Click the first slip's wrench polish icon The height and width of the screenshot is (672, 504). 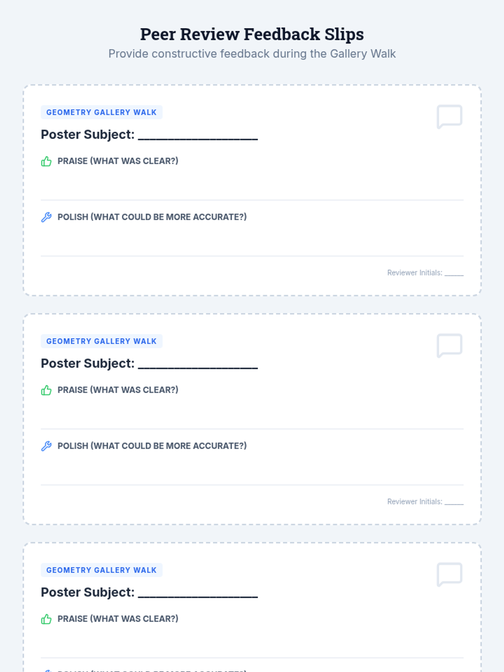(x=46, y=217)
